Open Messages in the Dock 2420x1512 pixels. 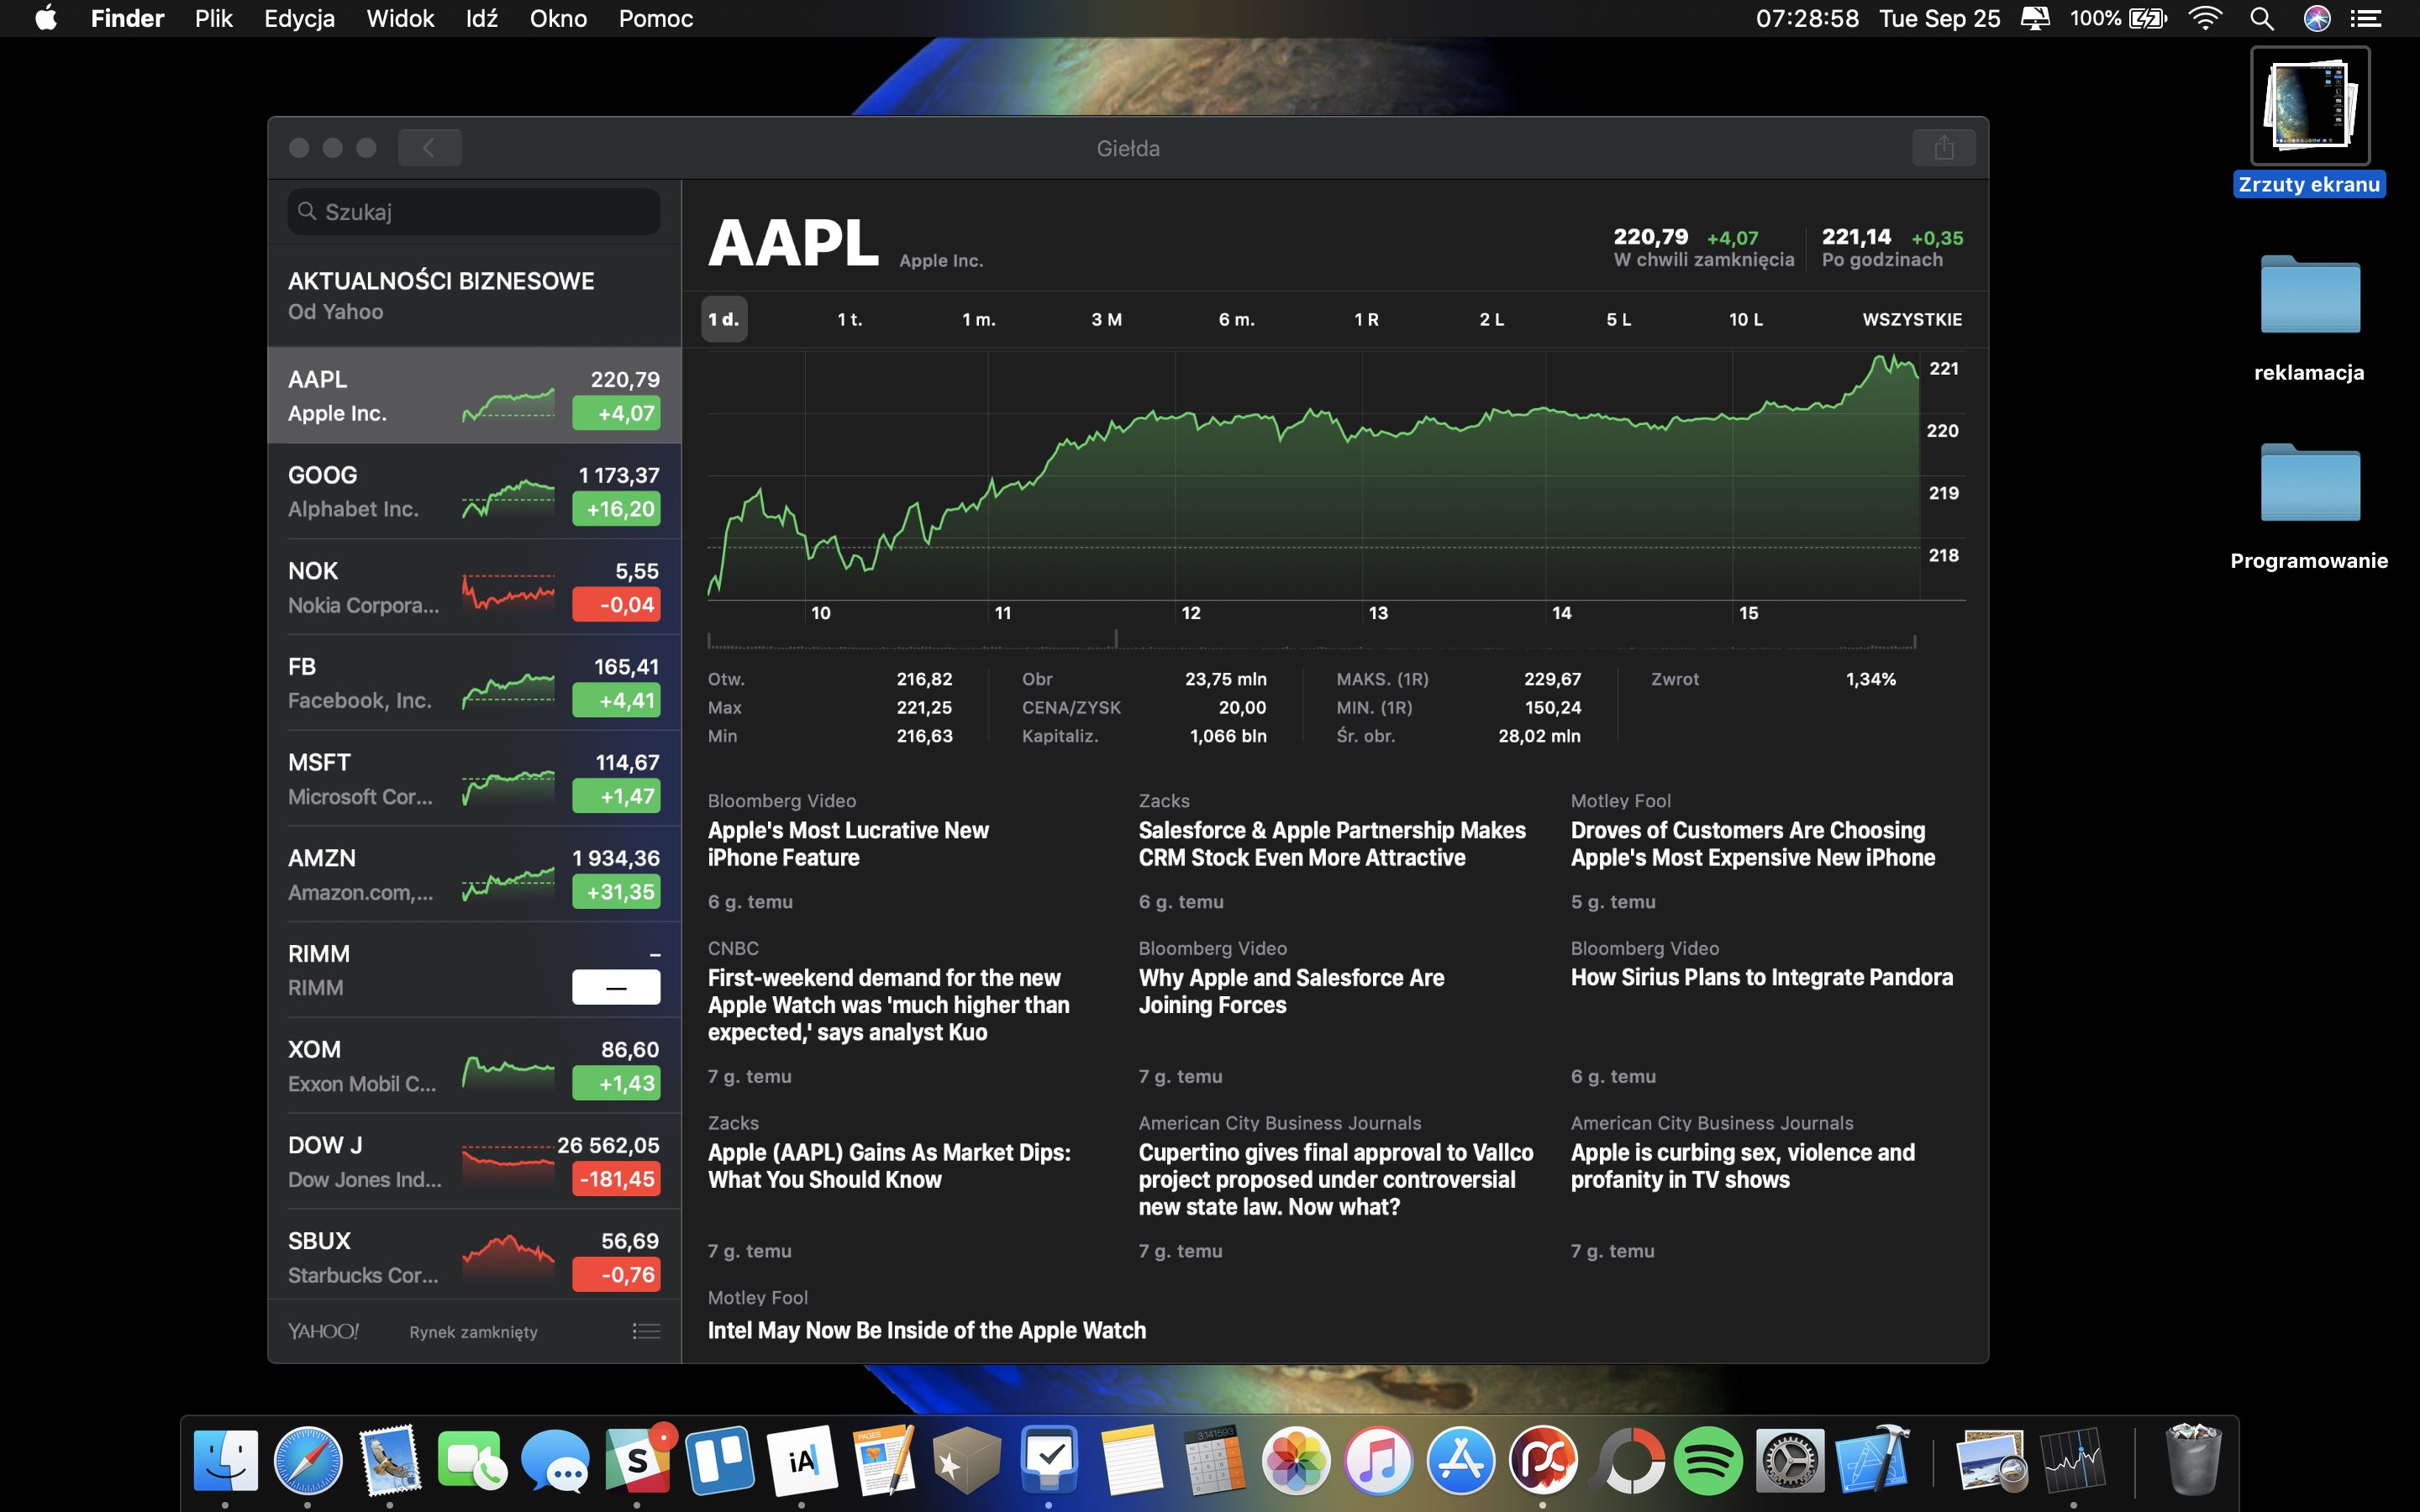[x=554, y=1462]
